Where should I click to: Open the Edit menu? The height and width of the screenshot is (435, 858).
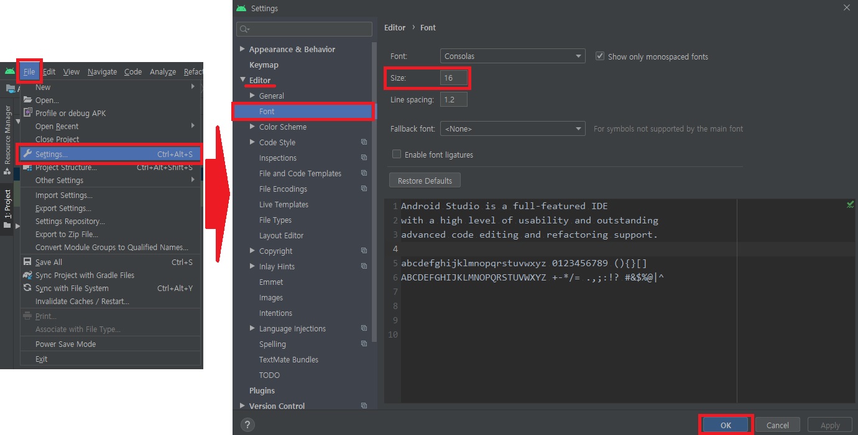tap(49, 71)
